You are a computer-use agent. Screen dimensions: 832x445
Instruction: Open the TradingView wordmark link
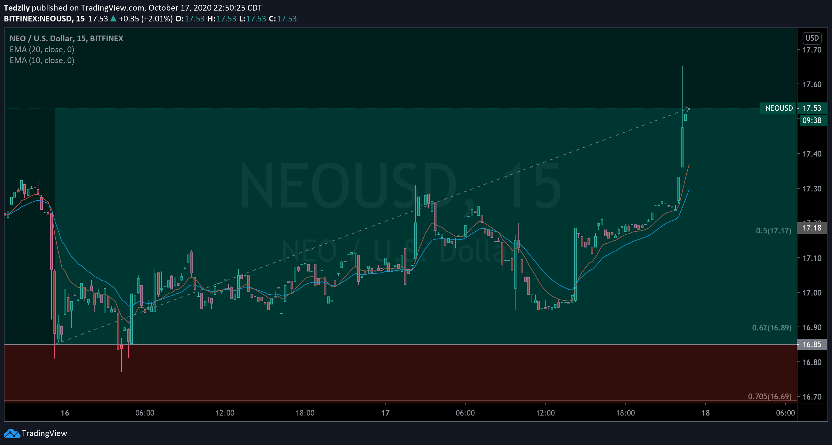click(44, 433)
